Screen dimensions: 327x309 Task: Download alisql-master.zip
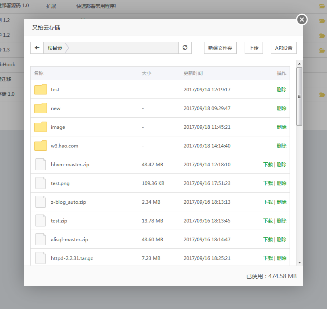point(268,240)
